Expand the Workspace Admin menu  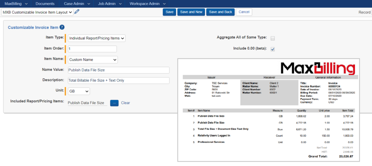coord(147,4)
